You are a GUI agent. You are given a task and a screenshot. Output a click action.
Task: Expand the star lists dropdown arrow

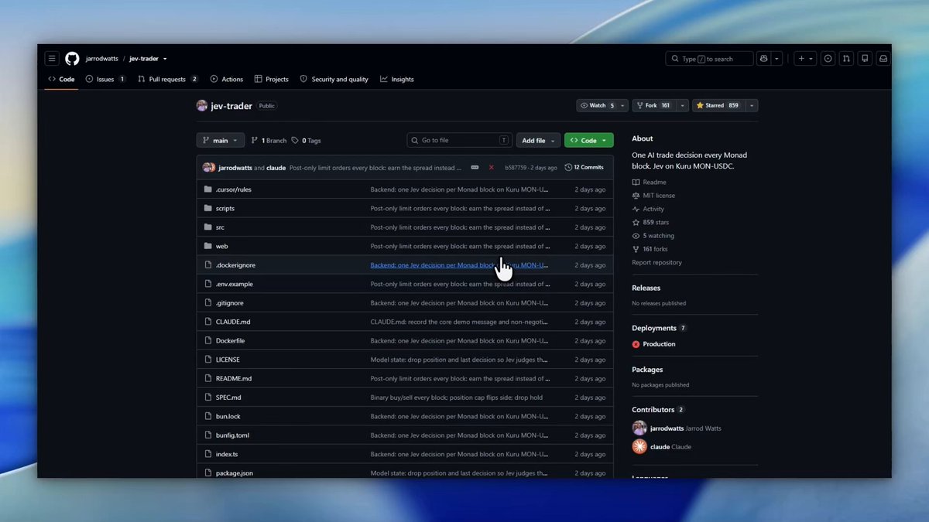coord(752,105)
